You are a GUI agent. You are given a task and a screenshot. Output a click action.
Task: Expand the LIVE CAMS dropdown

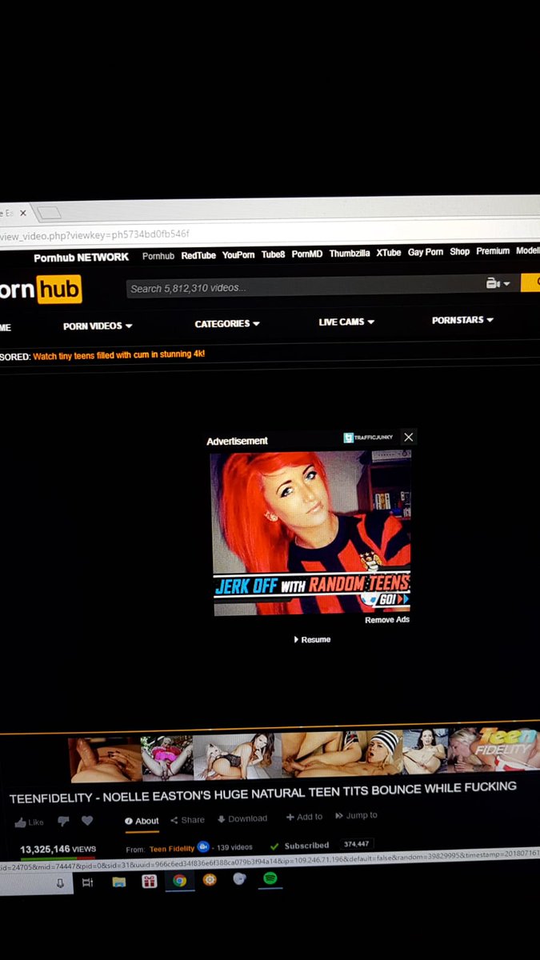click(x=346, y=322)
